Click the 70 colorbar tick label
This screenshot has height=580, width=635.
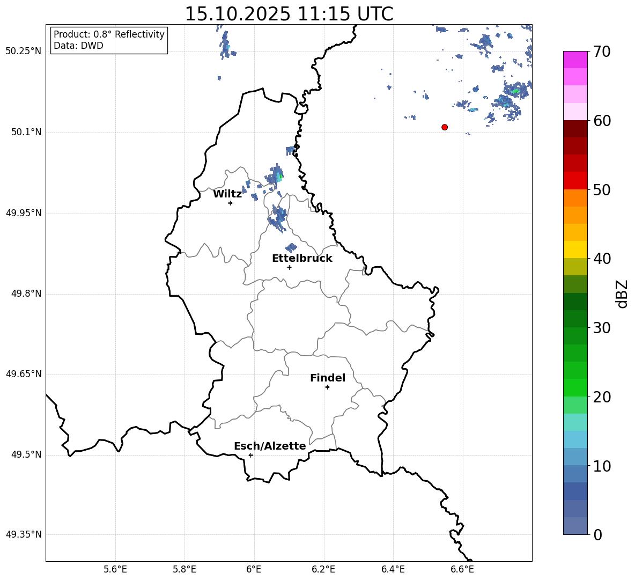click(x=602, y=52)
